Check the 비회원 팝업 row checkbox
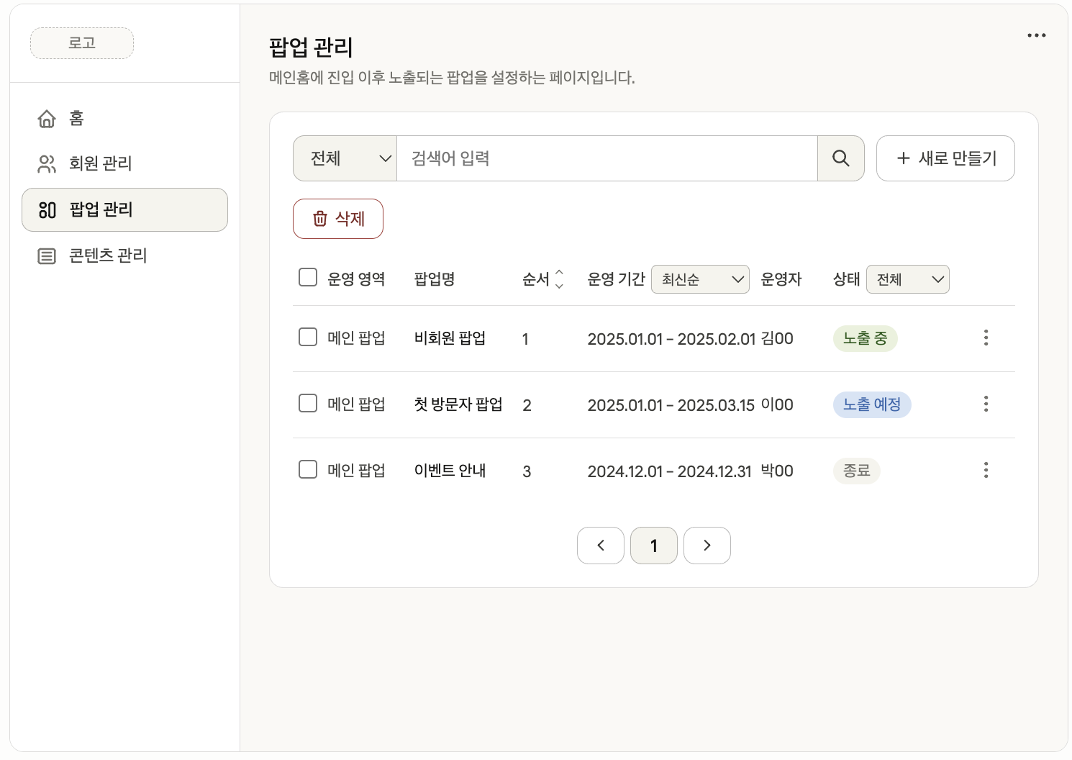The image size is (1072, 760). tap(308, 337)
